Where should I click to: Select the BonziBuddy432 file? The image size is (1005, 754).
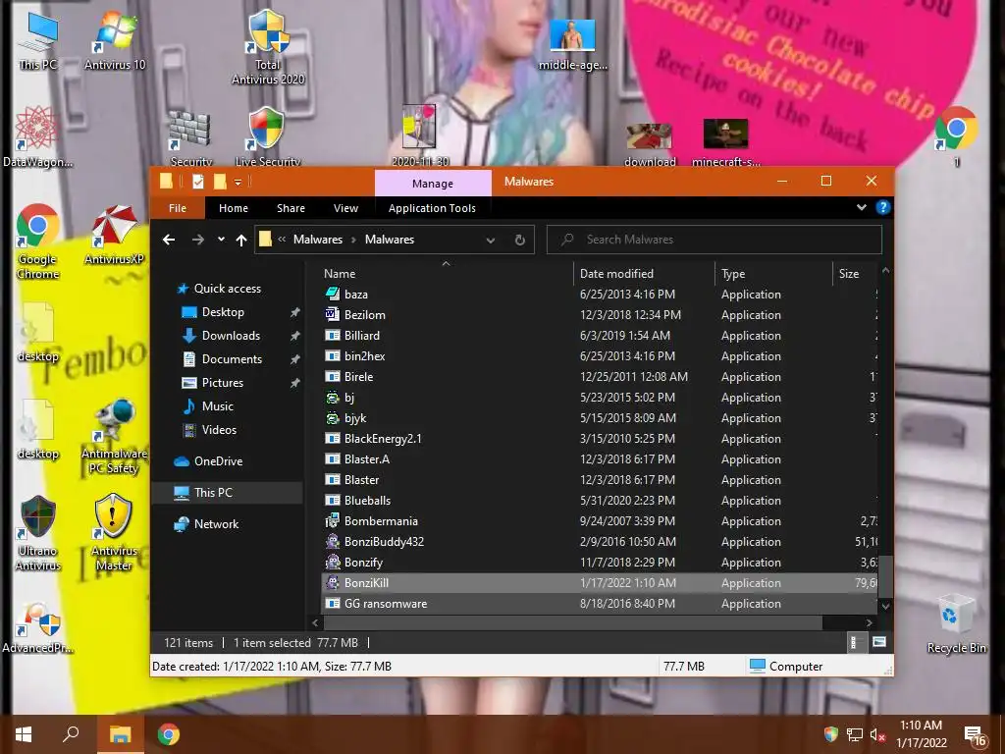(x=600, y=542)
